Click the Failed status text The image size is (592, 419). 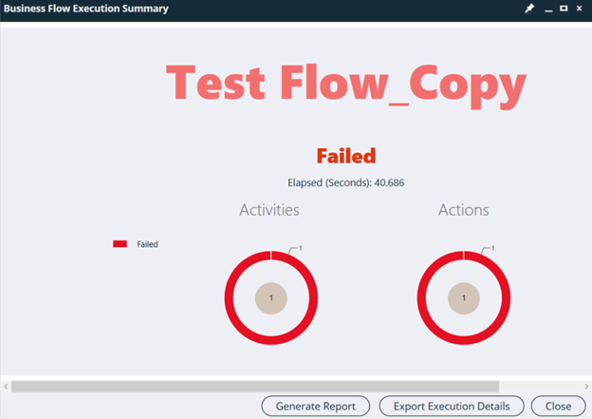[x=345, y=156]
